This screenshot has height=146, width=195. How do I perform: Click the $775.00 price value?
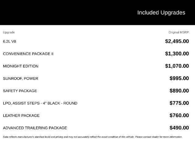click(x=179, y=103)
